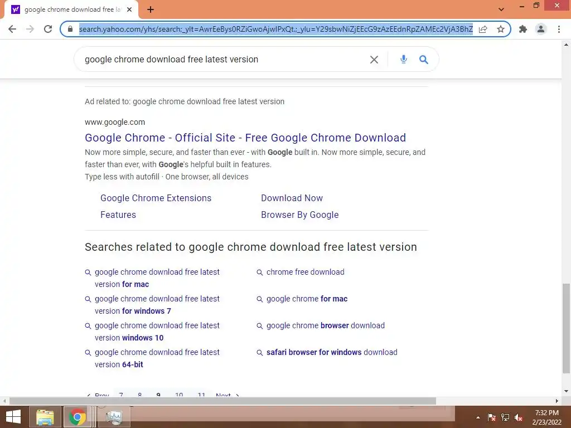Open network tray icon
Screen dimensions: 571x428
tap(505, 417)
